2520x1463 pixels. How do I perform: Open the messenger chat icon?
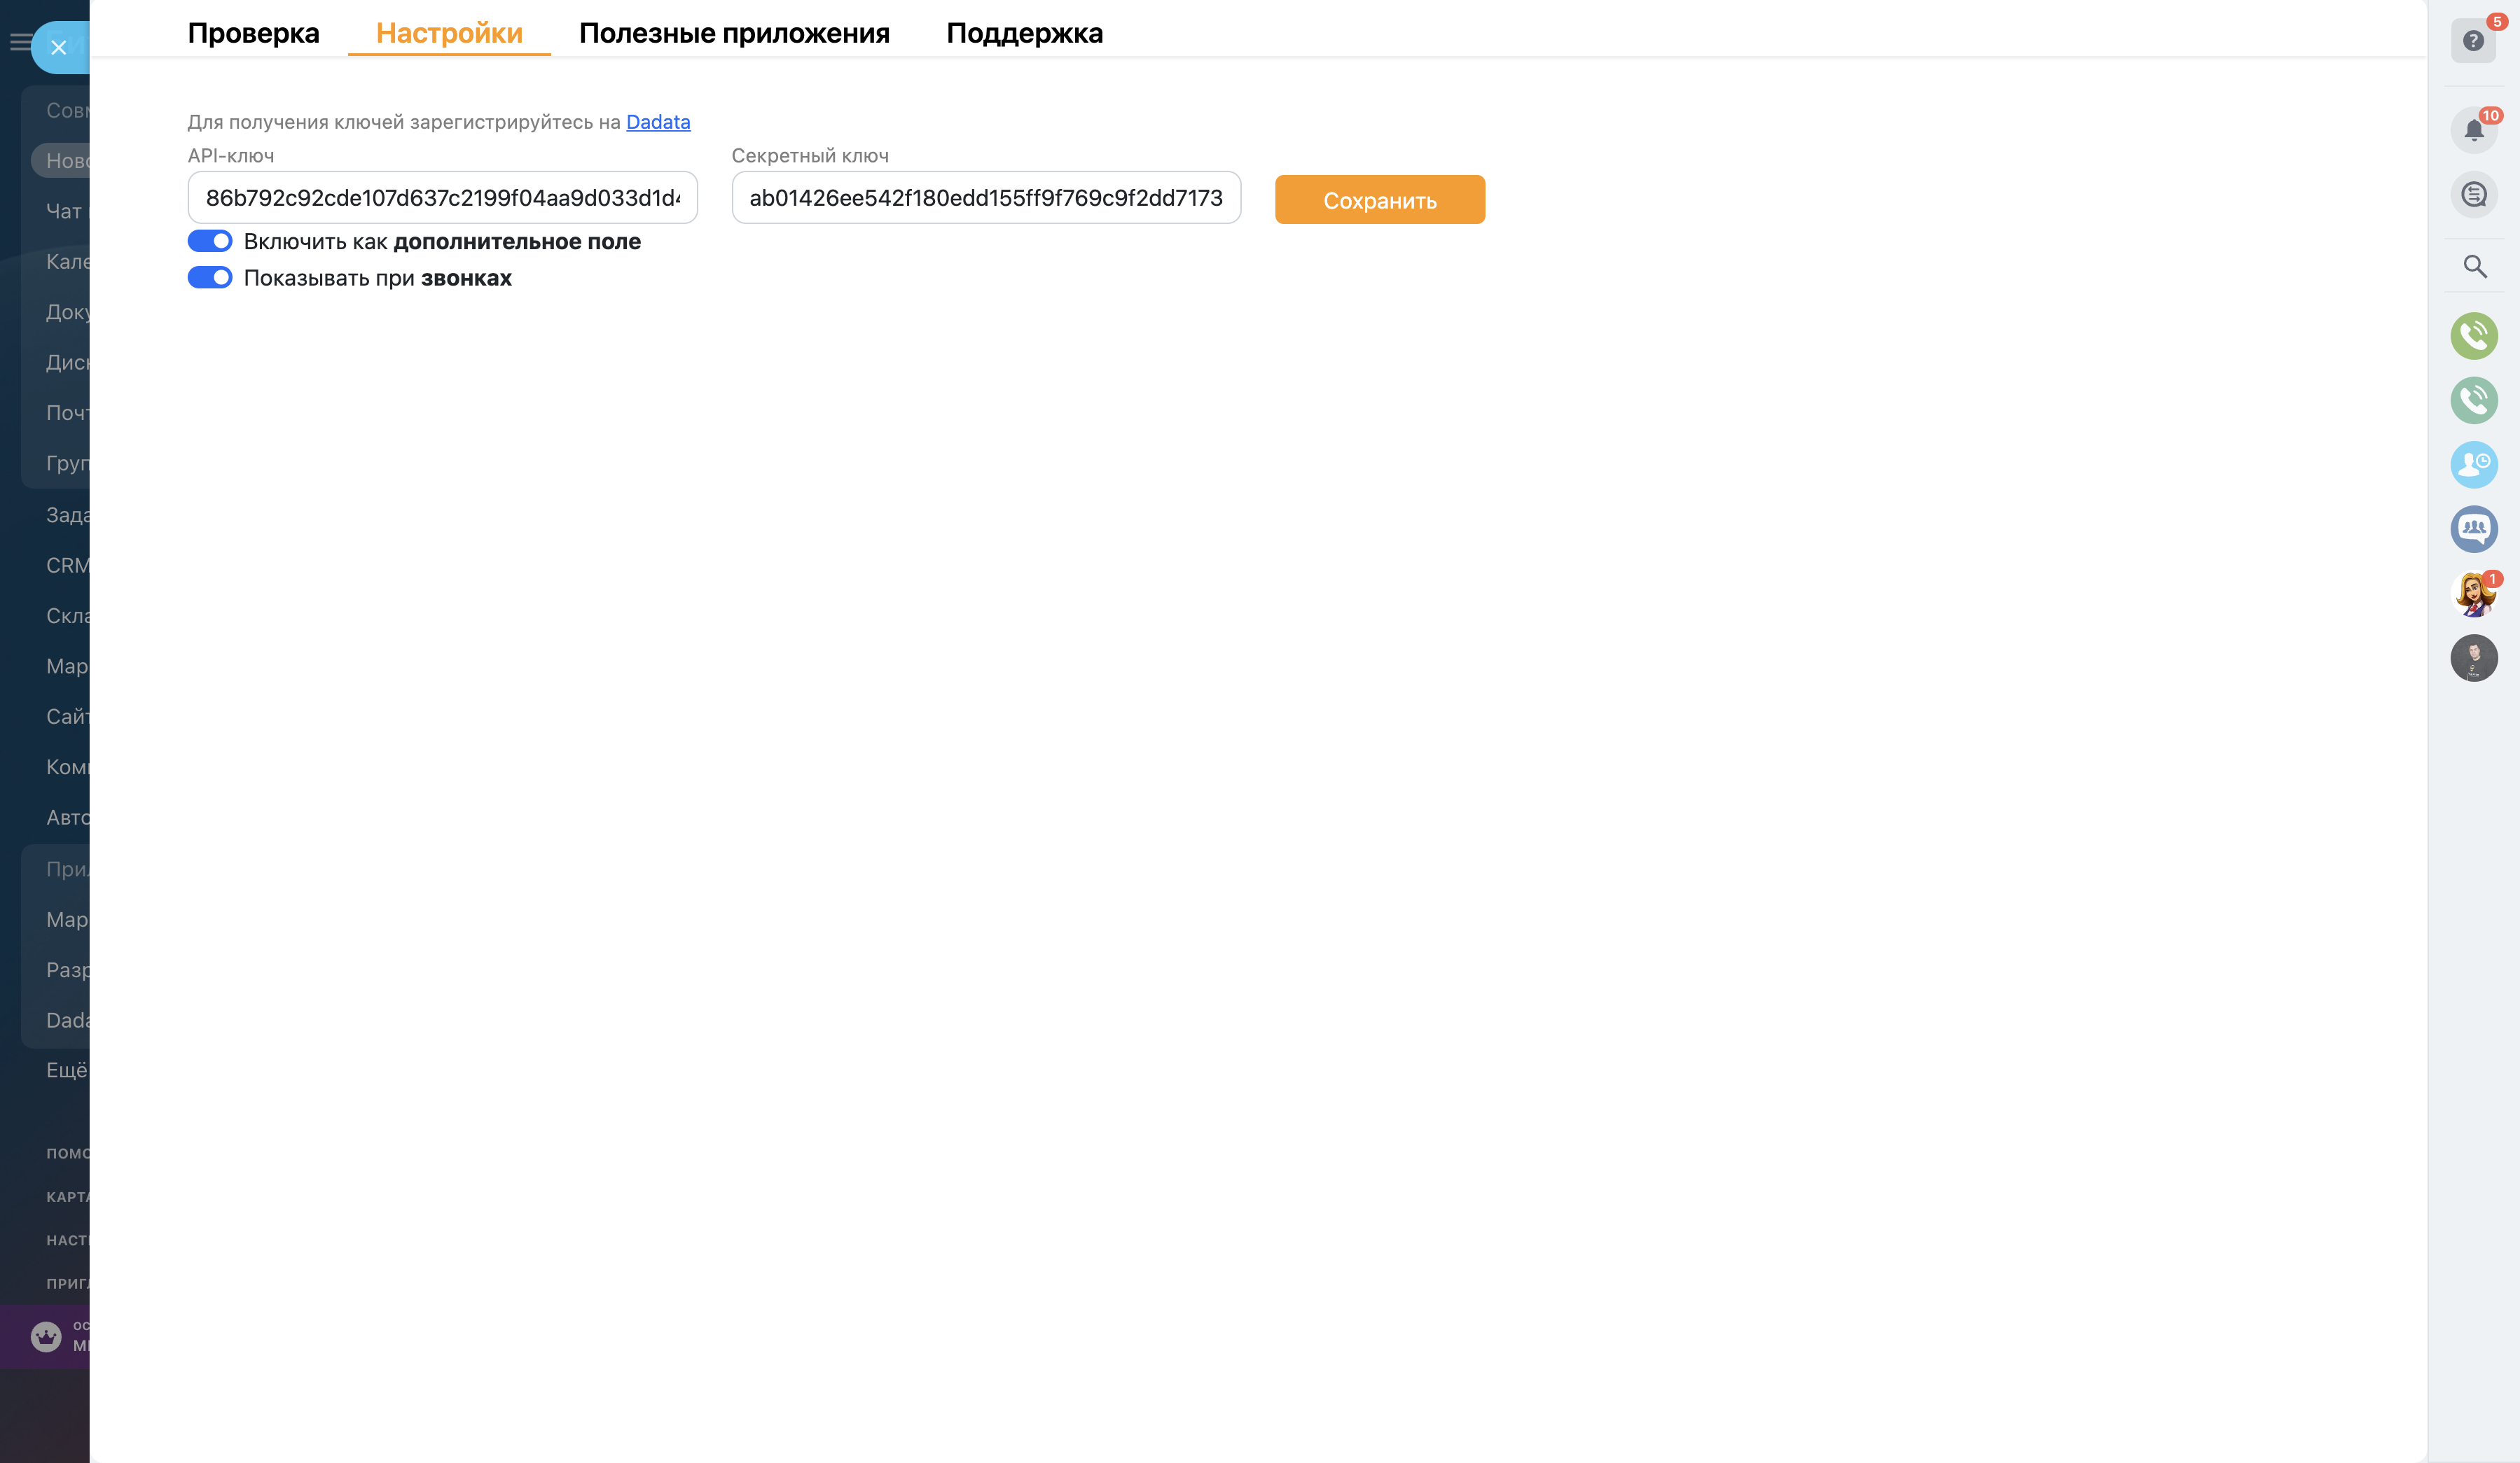pyautogui.click(x=2474, y=194)
